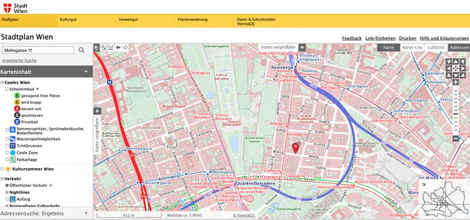This screenshot has width=470, height=220.
Task: Click the horizontal Karte vergrößern button
Action: point(278,47)
